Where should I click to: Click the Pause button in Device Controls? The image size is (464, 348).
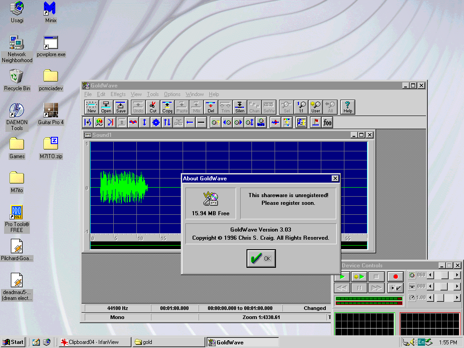359,288
